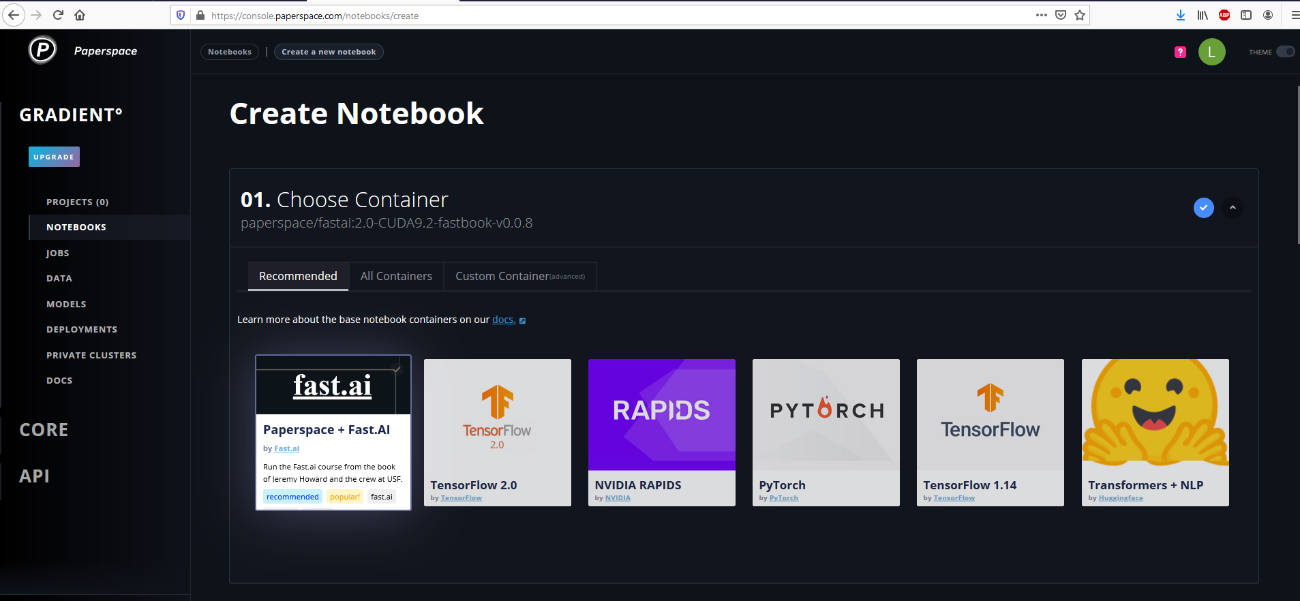Open PyTorch author link
The image size is (1300, 601).
click(x=783, y=498)
